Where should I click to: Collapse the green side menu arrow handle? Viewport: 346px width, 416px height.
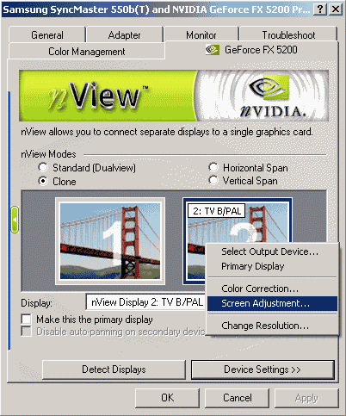[x=15, y=220]
